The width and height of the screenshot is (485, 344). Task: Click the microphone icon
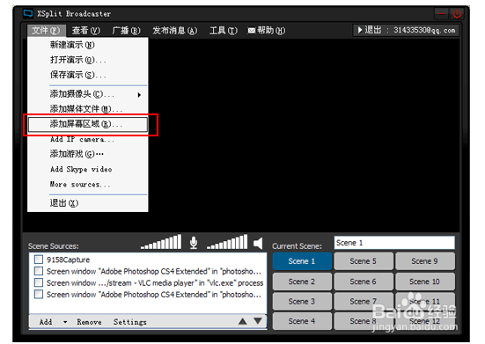194,242
